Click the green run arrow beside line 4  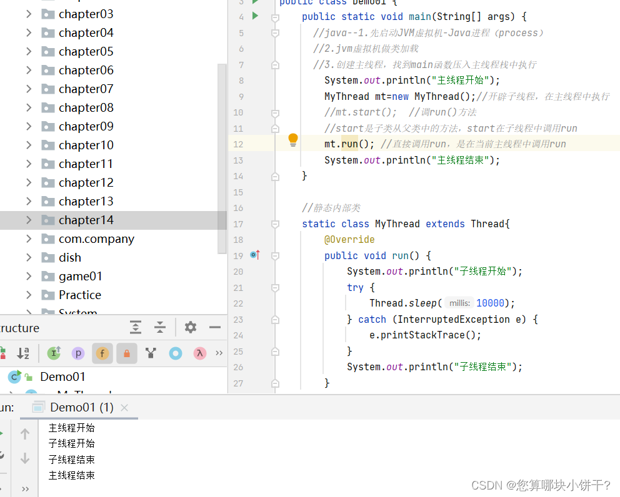254,17
